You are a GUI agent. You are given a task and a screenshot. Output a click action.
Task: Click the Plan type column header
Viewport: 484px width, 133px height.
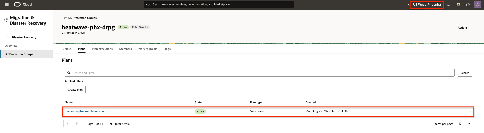[x=256, y=102]
